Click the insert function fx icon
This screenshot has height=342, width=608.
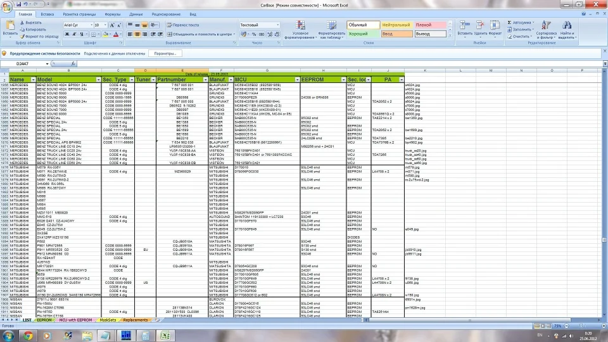click(72, 64)
